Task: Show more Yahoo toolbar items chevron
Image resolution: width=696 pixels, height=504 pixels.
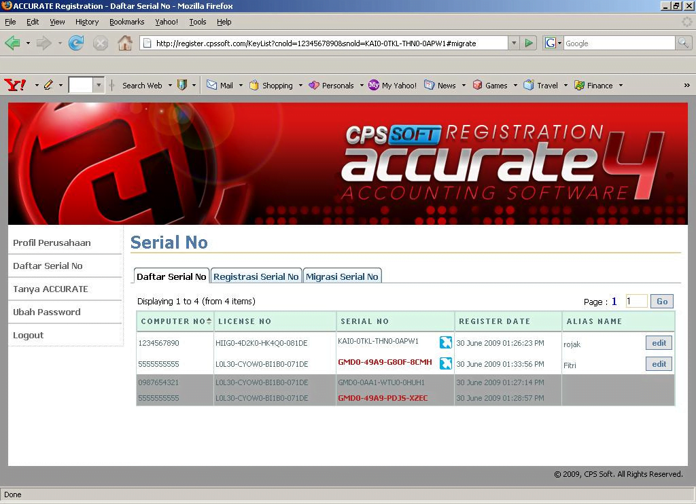Action: coord(686,85)
